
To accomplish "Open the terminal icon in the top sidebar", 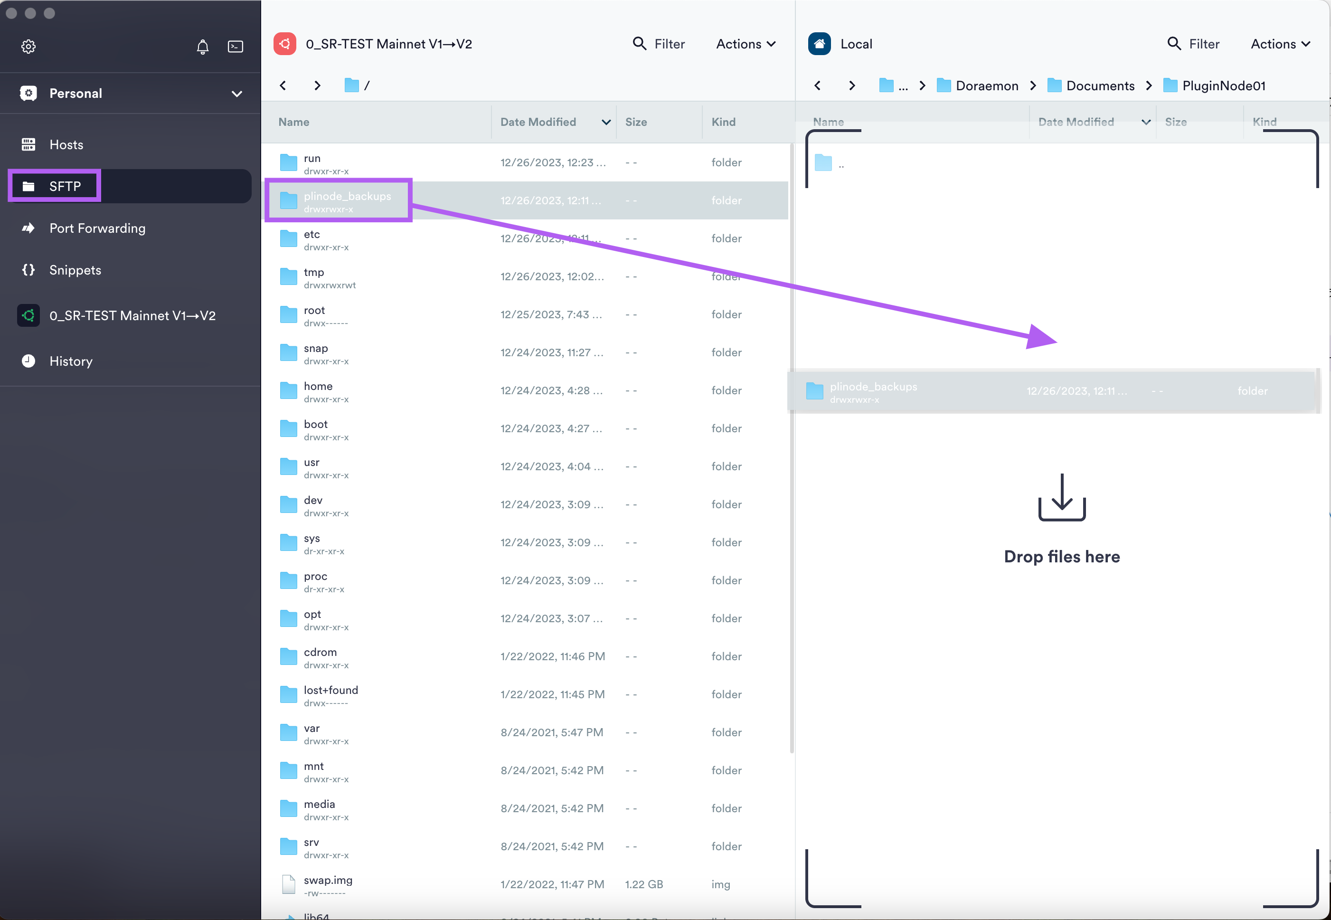I will (236, 47).
